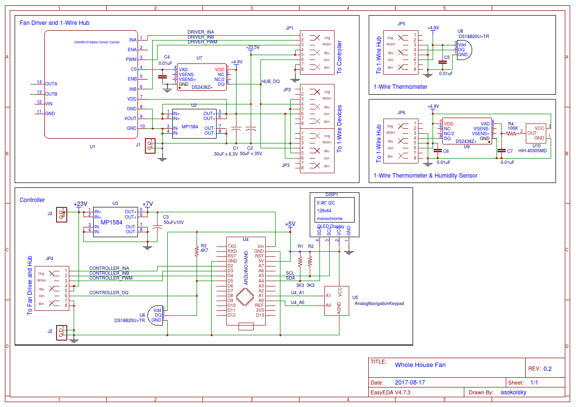Click the date 2017-08-17 value
This screenshot has width=576, height=407.
[410, 383]
